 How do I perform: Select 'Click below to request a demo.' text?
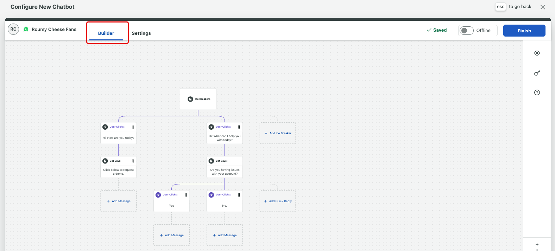coord(119,172)
